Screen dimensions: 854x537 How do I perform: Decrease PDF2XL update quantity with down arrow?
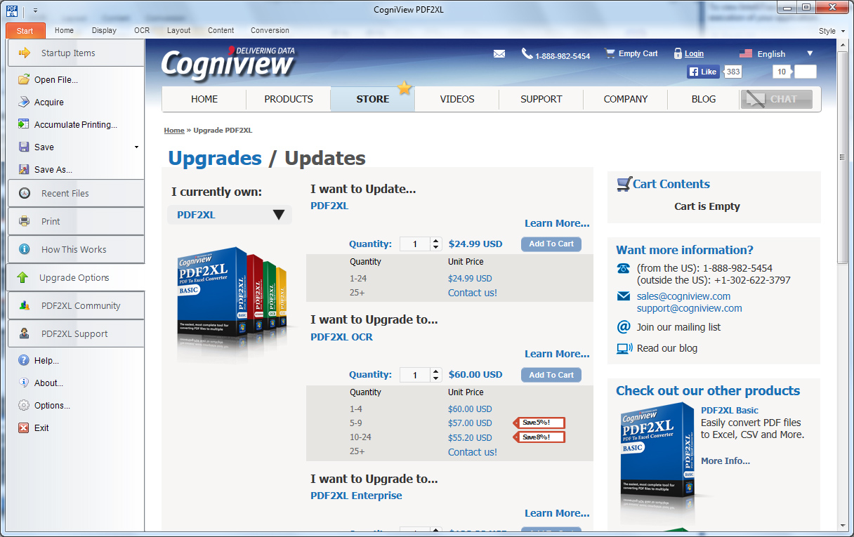[435, 247]
